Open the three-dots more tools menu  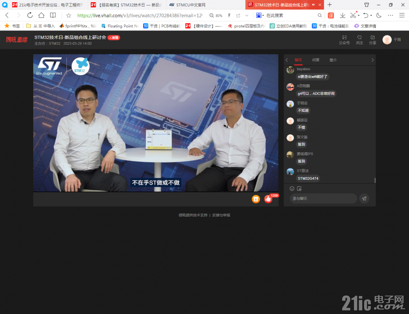click(x=390, y=16)
